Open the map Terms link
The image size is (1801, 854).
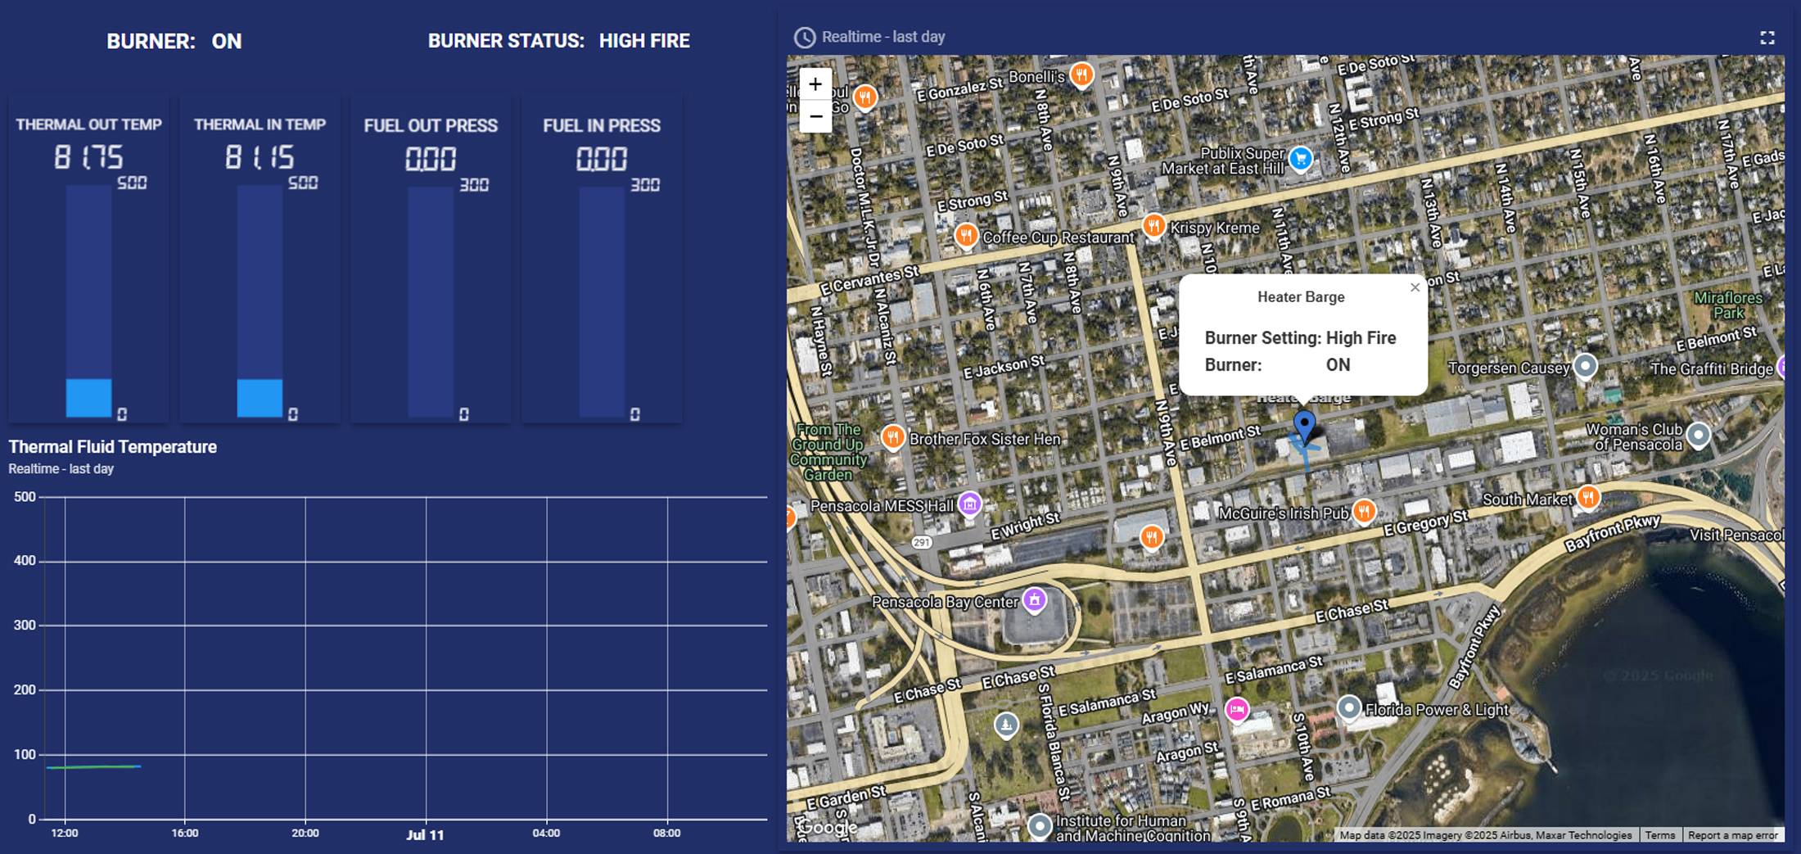point(1659,835)
